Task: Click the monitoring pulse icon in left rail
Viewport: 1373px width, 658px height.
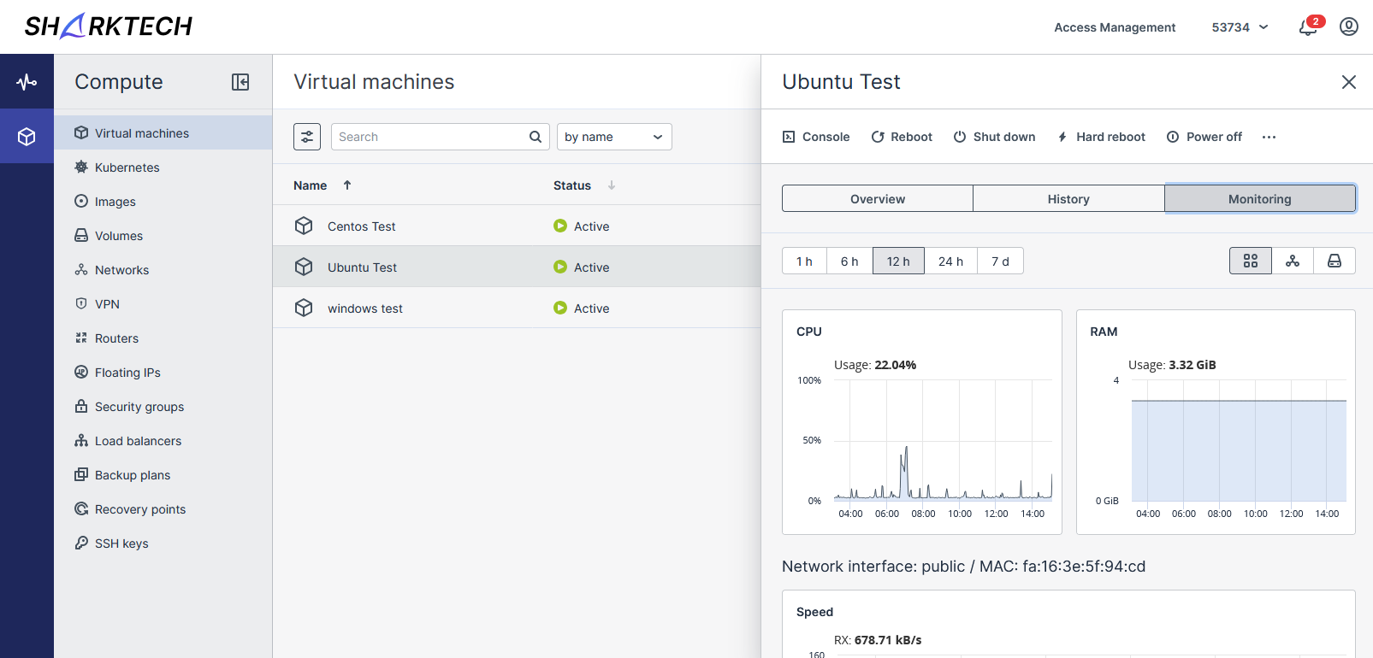Action: pyautogui.click(x=27, y=82)
